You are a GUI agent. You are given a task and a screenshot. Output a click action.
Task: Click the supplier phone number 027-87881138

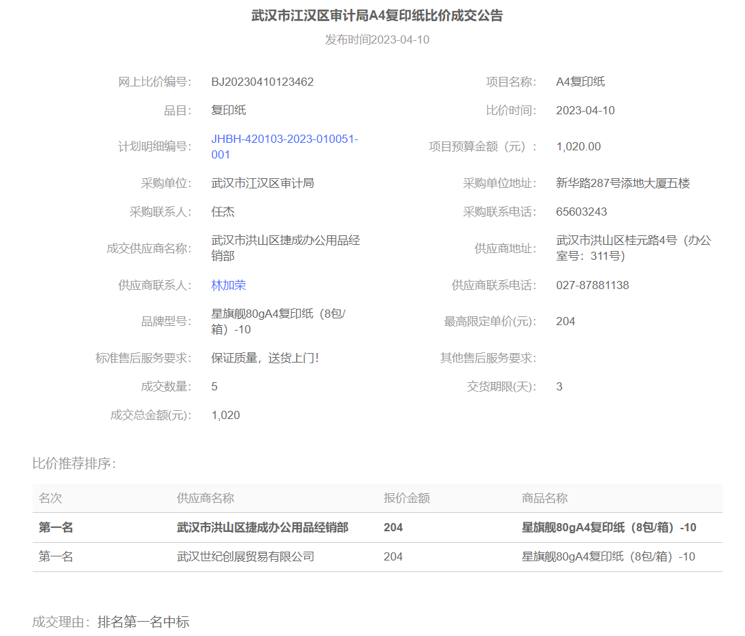592,285
